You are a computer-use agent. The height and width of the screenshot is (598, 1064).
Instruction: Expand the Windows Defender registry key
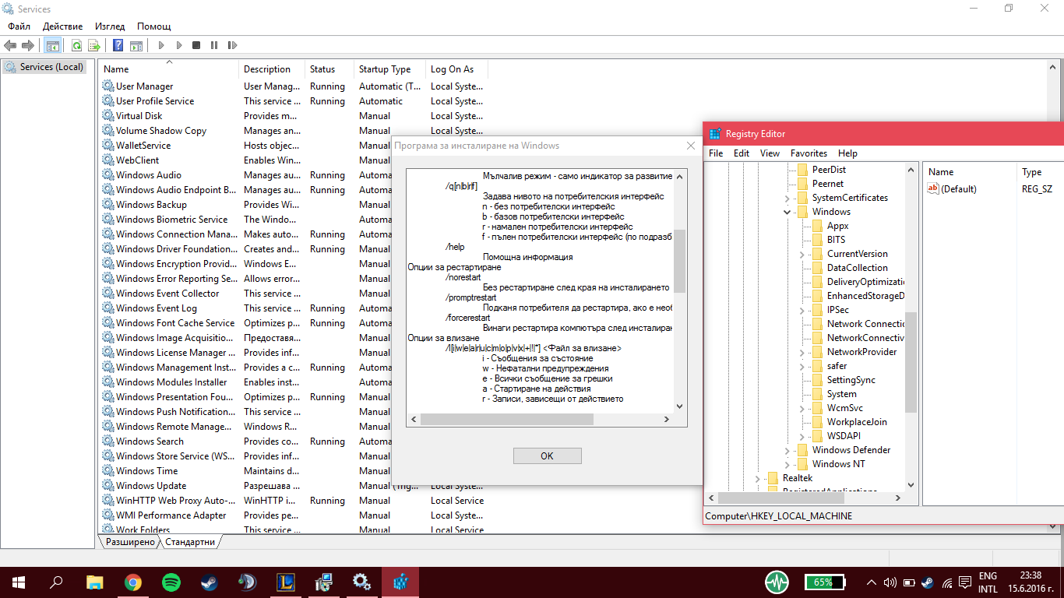(787, 450)
